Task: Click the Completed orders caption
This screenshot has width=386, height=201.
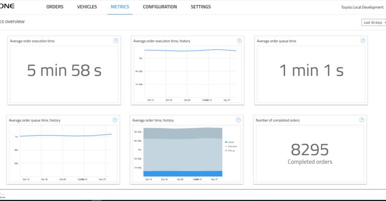Action: point(310,162)
